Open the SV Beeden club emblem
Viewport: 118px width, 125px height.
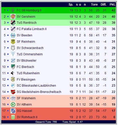pyautogui.click(x=13, y=35)
